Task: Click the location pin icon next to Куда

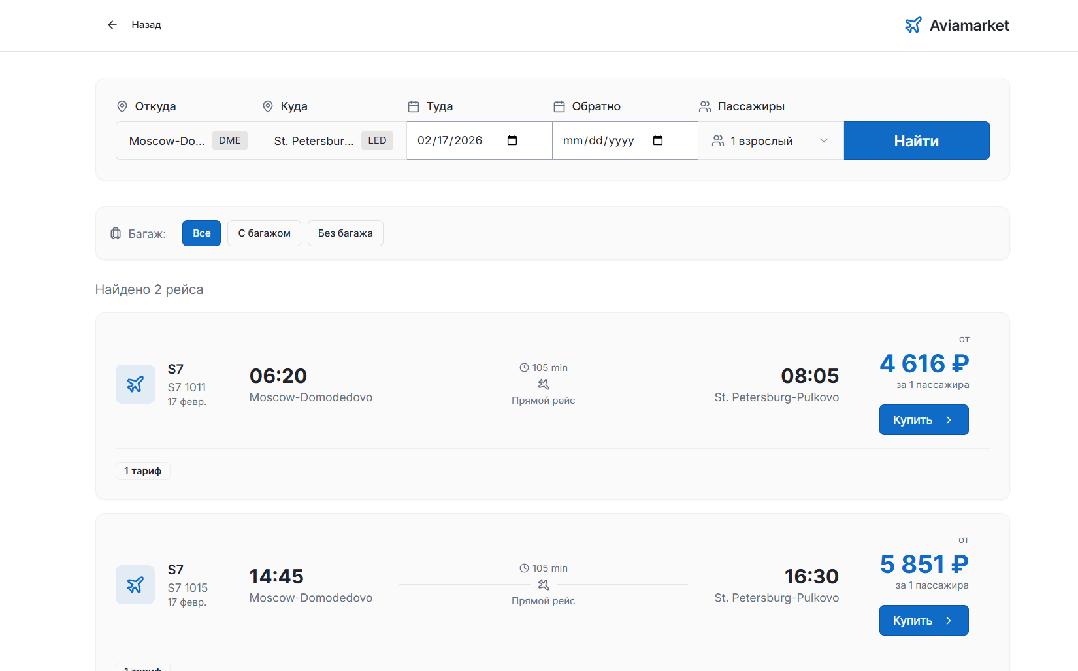Action: click(268, 106)
